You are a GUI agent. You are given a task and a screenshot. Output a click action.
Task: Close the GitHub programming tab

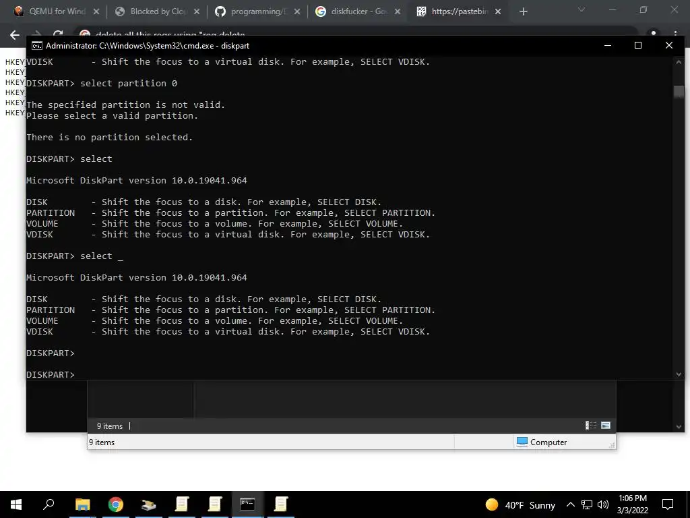point(297,12)
